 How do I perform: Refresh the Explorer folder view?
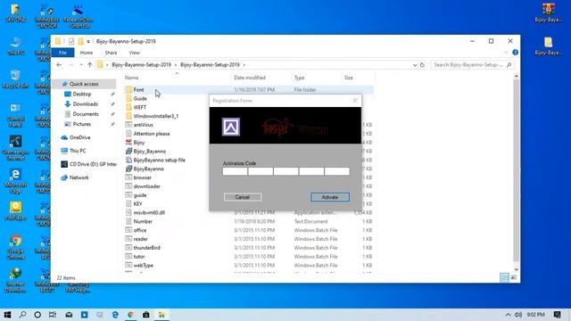pyautogui.click(x=422, y=65)
